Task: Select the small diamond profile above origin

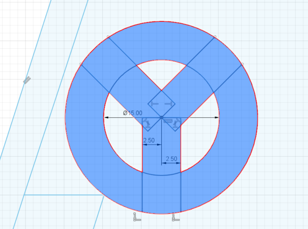Action: pos(161,104)
